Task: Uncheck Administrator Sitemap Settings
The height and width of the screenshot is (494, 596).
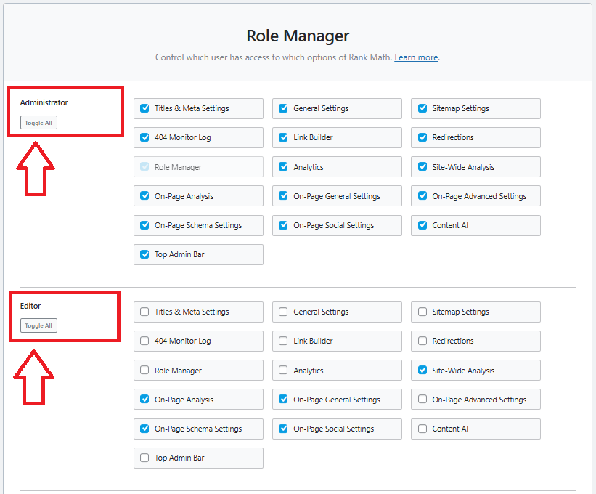Action: click(x=422, y=108)
